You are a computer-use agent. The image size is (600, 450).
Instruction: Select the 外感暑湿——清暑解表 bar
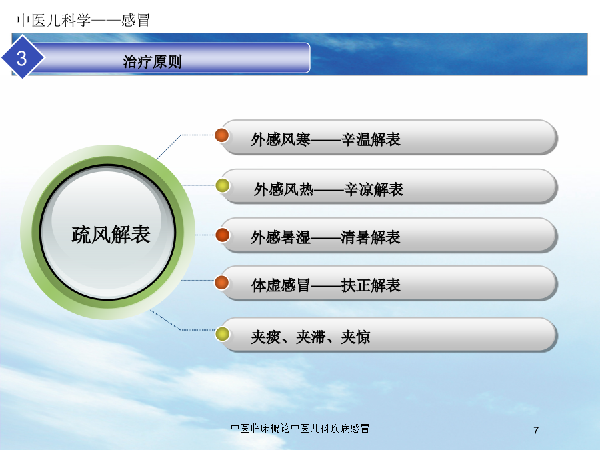(x=389, y=236)
